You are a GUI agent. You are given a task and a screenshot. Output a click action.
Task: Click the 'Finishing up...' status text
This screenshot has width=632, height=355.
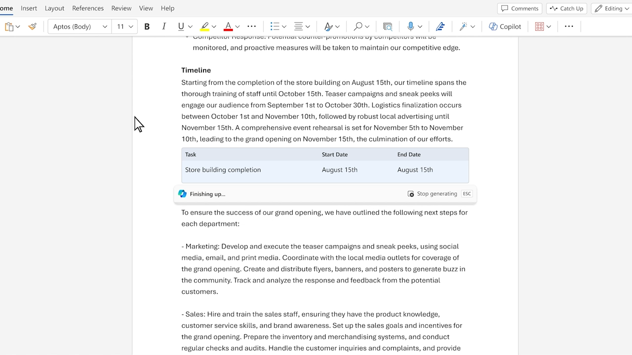[207, 194]
